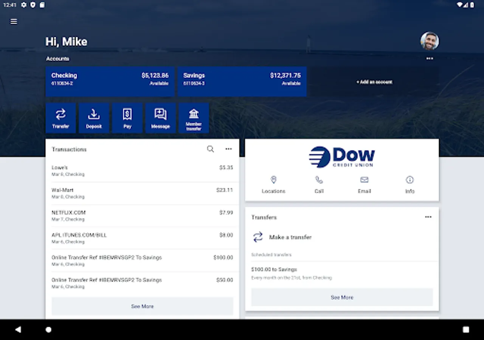Open scheduled $100.00 to Savings transfer
Viewport: 484px width, 340px height.
(342, 273)
